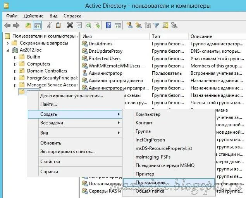Open the Вид menu in menu bar

click(53, 16)
